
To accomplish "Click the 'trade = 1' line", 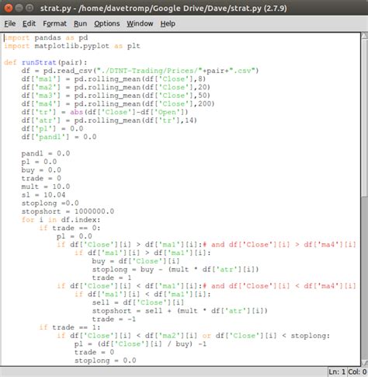I will 112,278.
